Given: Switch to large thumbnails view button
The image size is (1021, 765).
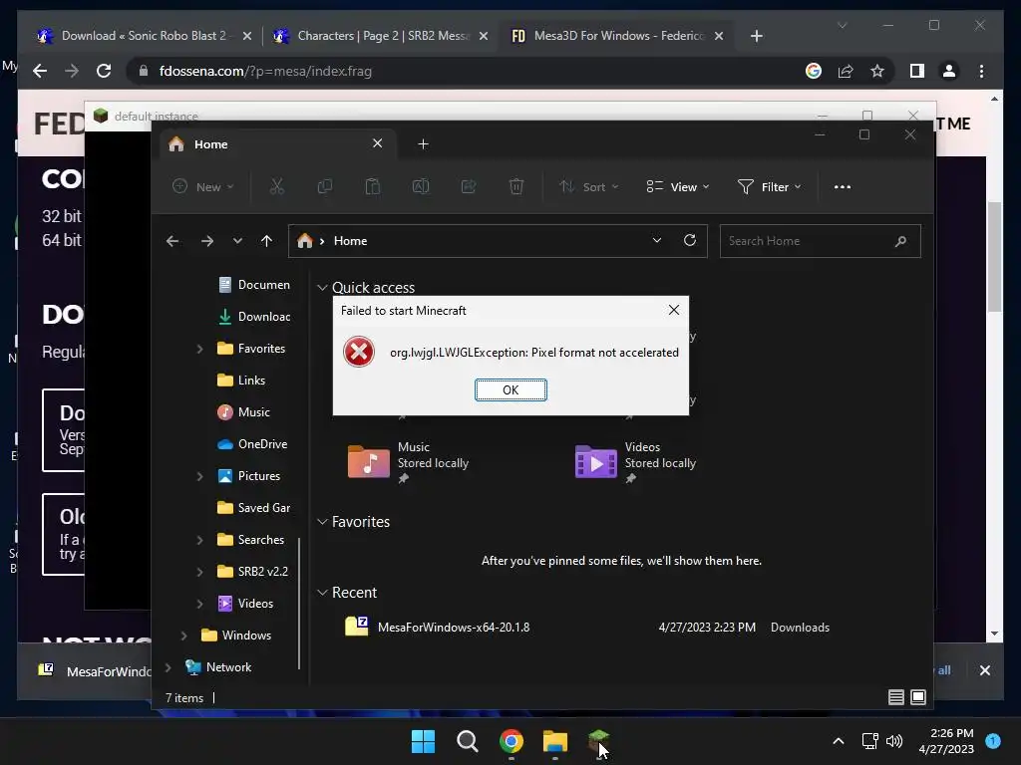Looking at the screenshot, I should tap(918, 697).
